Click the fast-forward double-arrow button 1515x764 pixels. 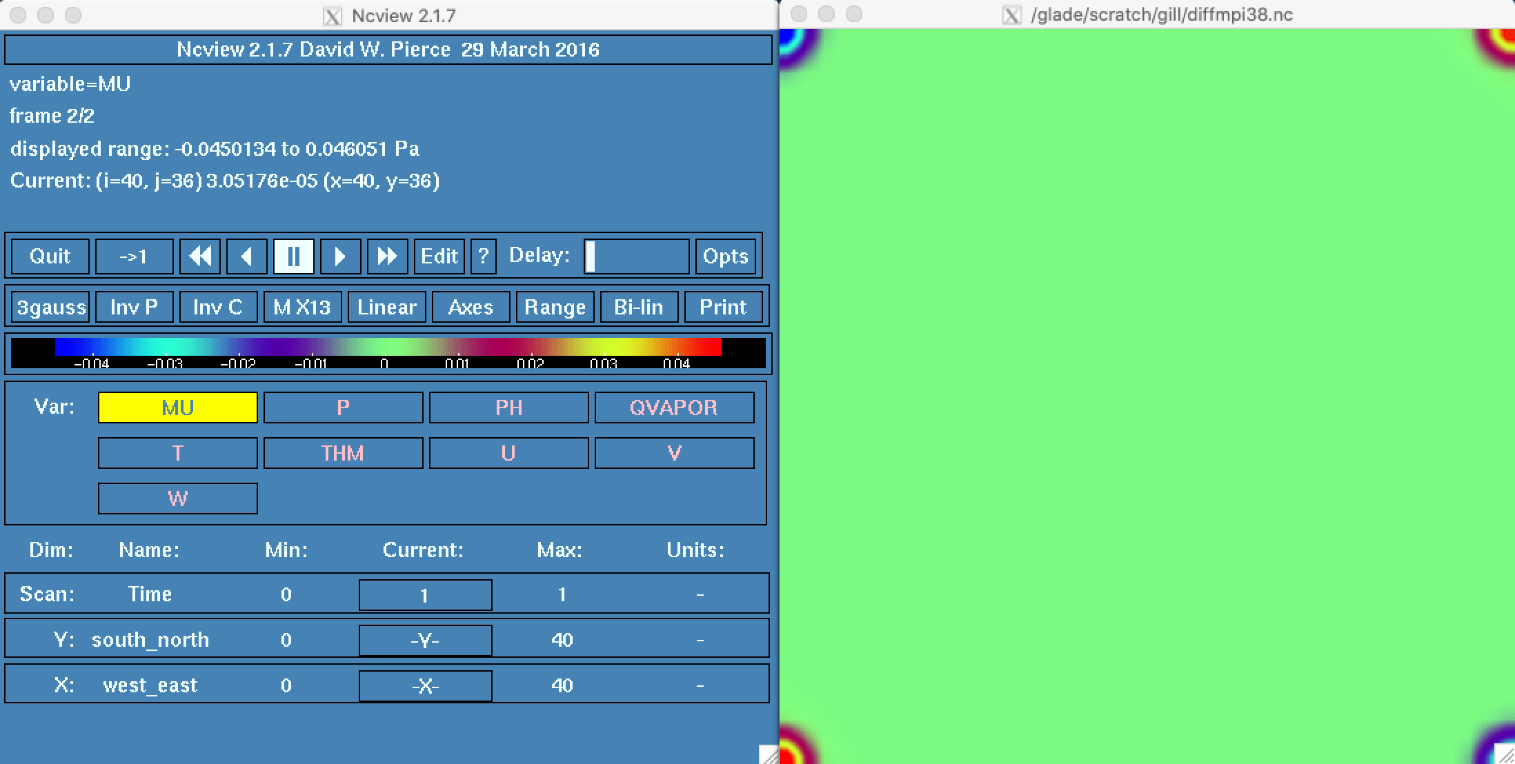tap(387, 257)
